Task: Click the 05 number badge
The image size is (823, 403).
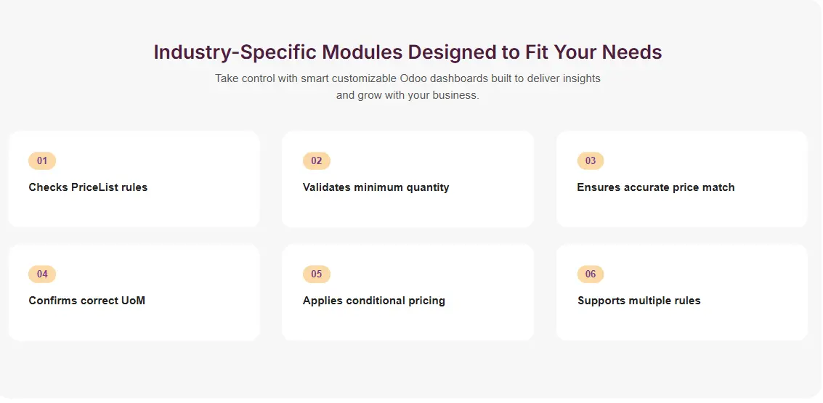Action: point(316,274)
